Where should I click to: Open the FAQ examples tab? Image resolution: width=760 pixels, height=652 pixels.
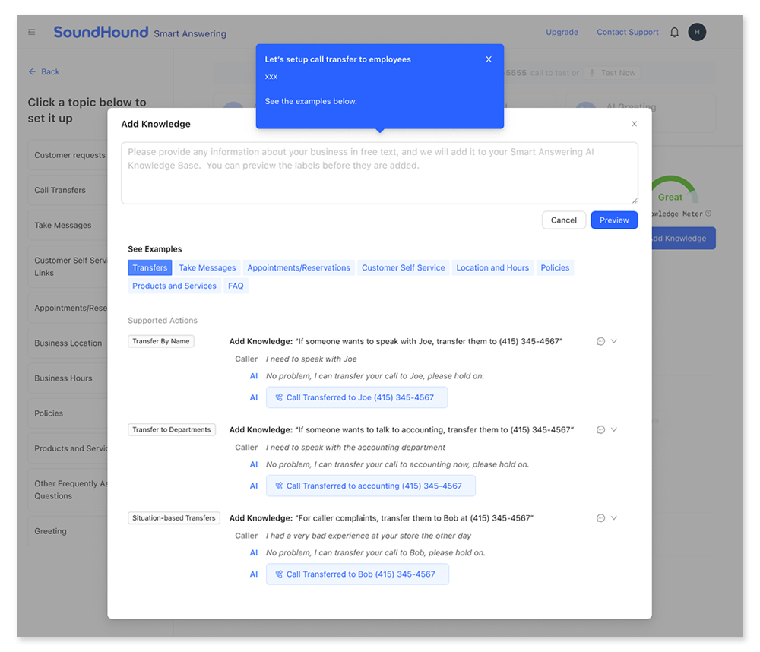pos(236,286)
